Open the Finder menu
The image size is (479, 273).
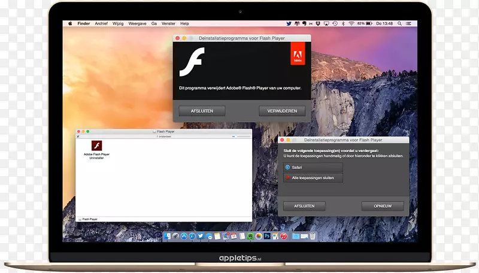[x=83, y=23]
